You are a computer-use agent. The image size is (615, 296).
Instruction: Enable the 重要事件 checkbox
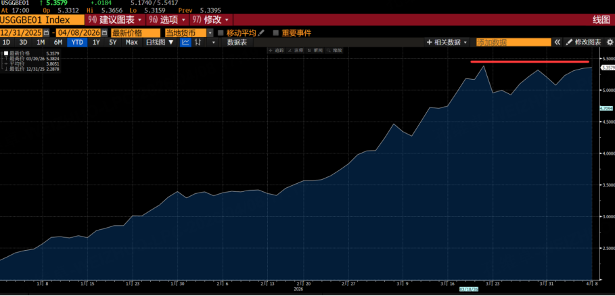pyautogui.click(x=276, y=33)
